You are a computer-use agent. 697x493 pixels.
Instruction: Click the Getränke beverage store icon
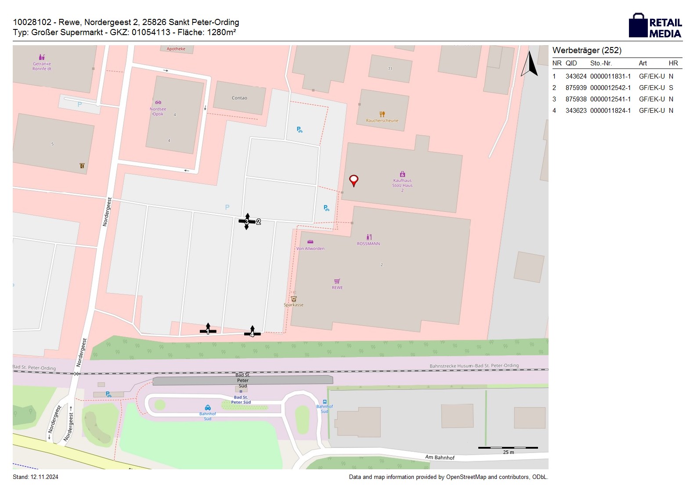coord(42,57)
